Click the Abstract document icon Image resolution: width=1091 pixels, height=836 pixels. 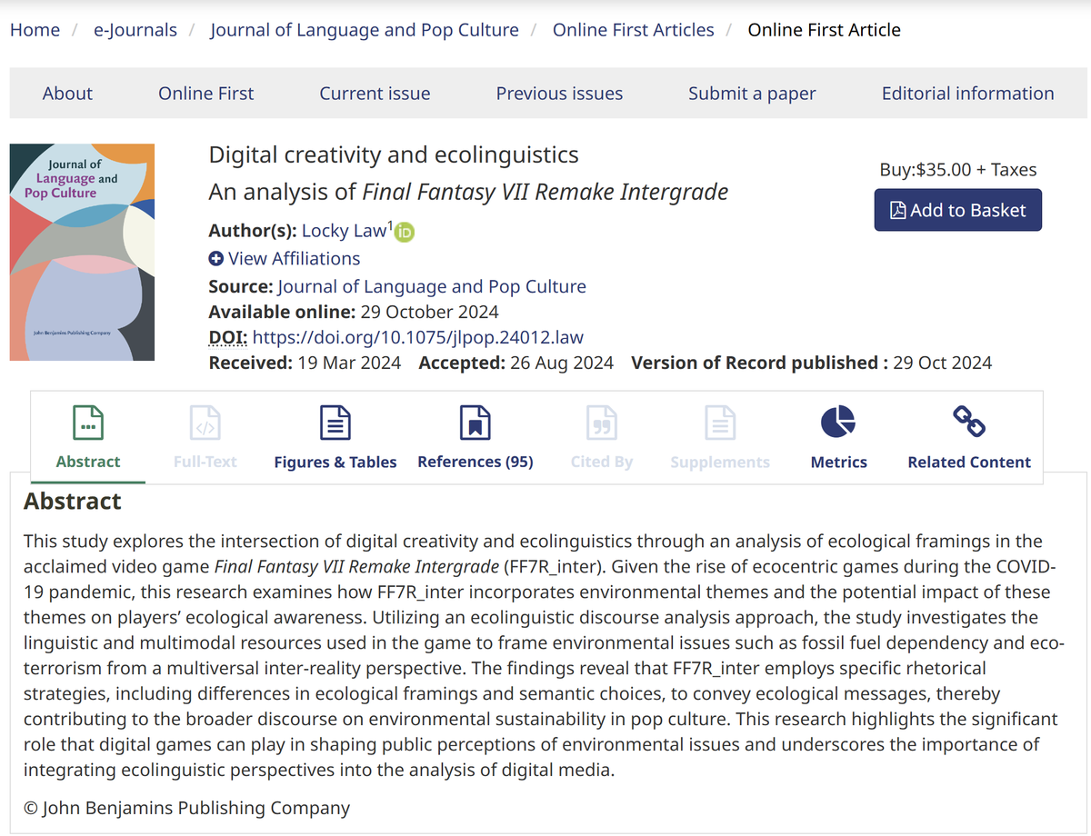pyautogui.click(x=87, y=423)
